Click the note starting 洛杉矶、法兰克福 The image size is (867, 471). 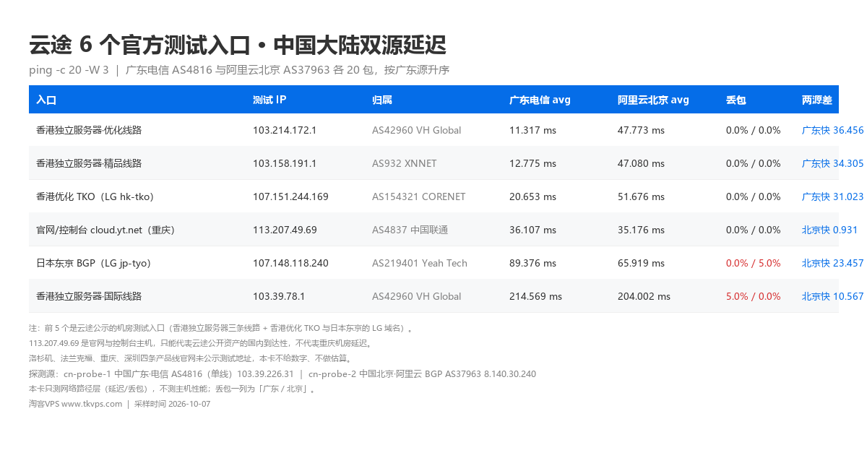[190, 358]
